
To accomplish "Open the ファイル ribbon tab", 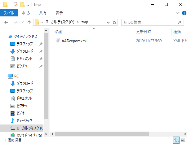I will tap(9, 13).
